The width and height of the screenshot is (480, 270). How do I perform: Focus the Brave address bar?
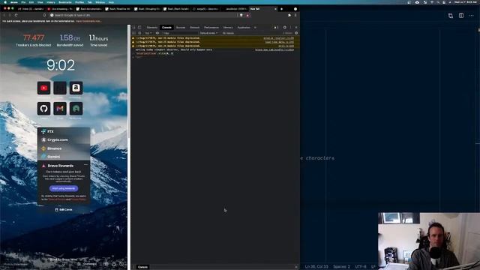click(144, 15)
